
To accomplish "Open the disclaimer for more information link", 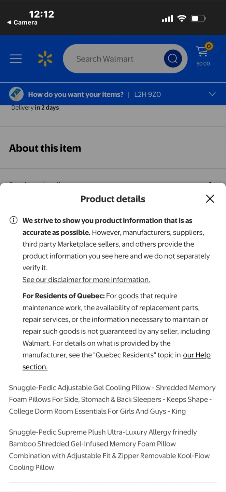I will (x=86, y=280).
